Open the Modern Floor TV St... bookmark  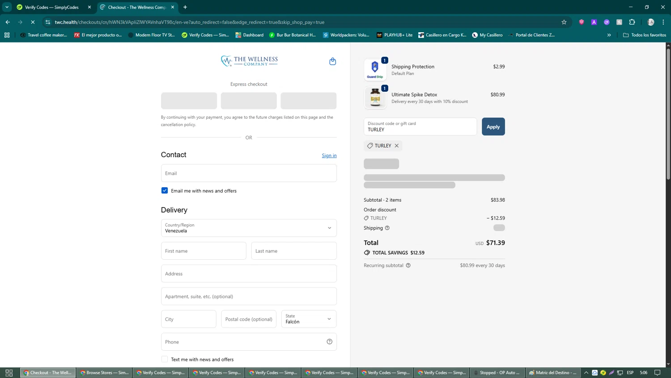[x=151, y=35]
